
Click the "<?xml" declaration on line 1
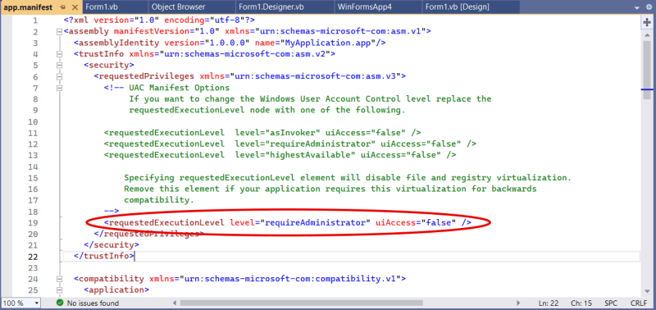76,21
